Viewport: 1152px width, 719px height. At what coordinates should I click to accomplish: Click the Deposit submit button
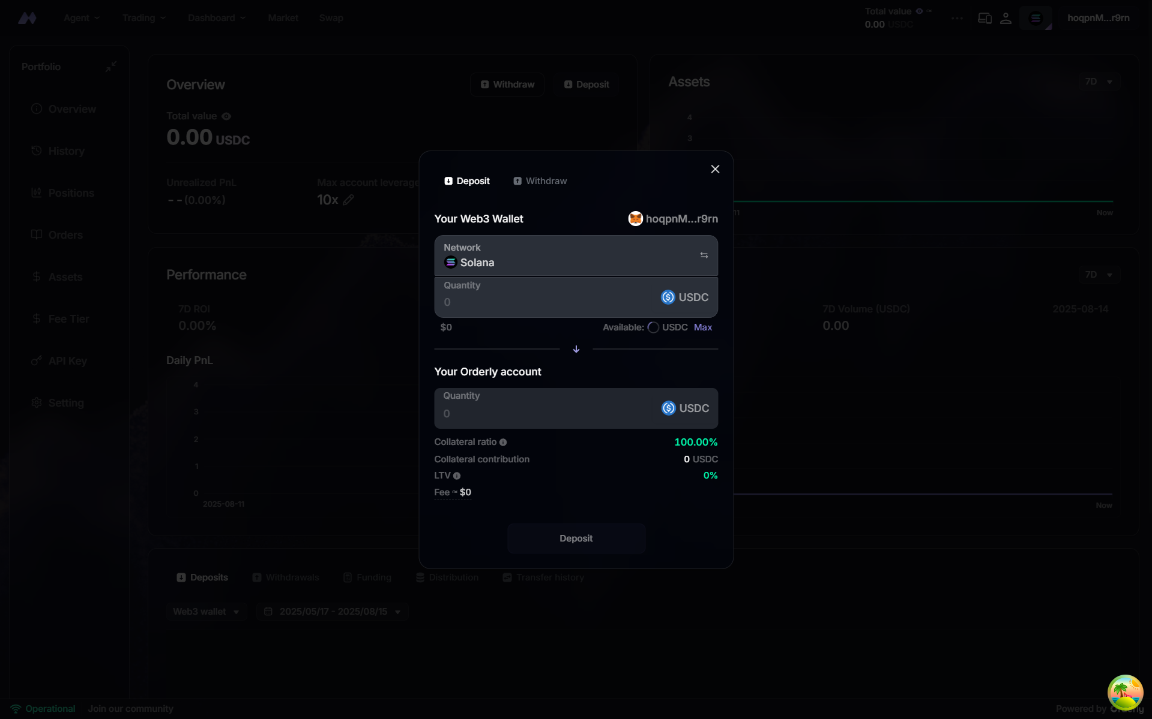click(576, 539)
